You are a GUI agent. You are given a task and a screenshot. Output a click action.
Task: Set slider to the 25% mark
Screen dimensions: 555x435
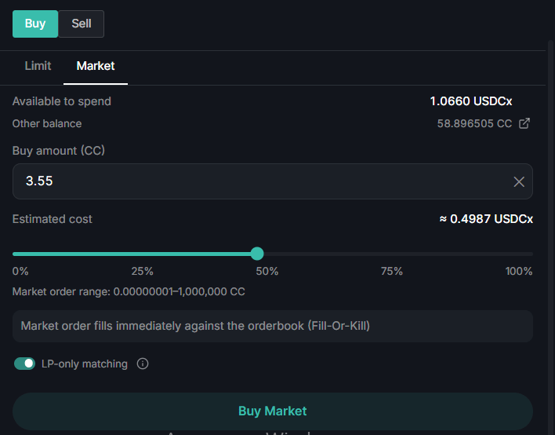coord(143,272)
